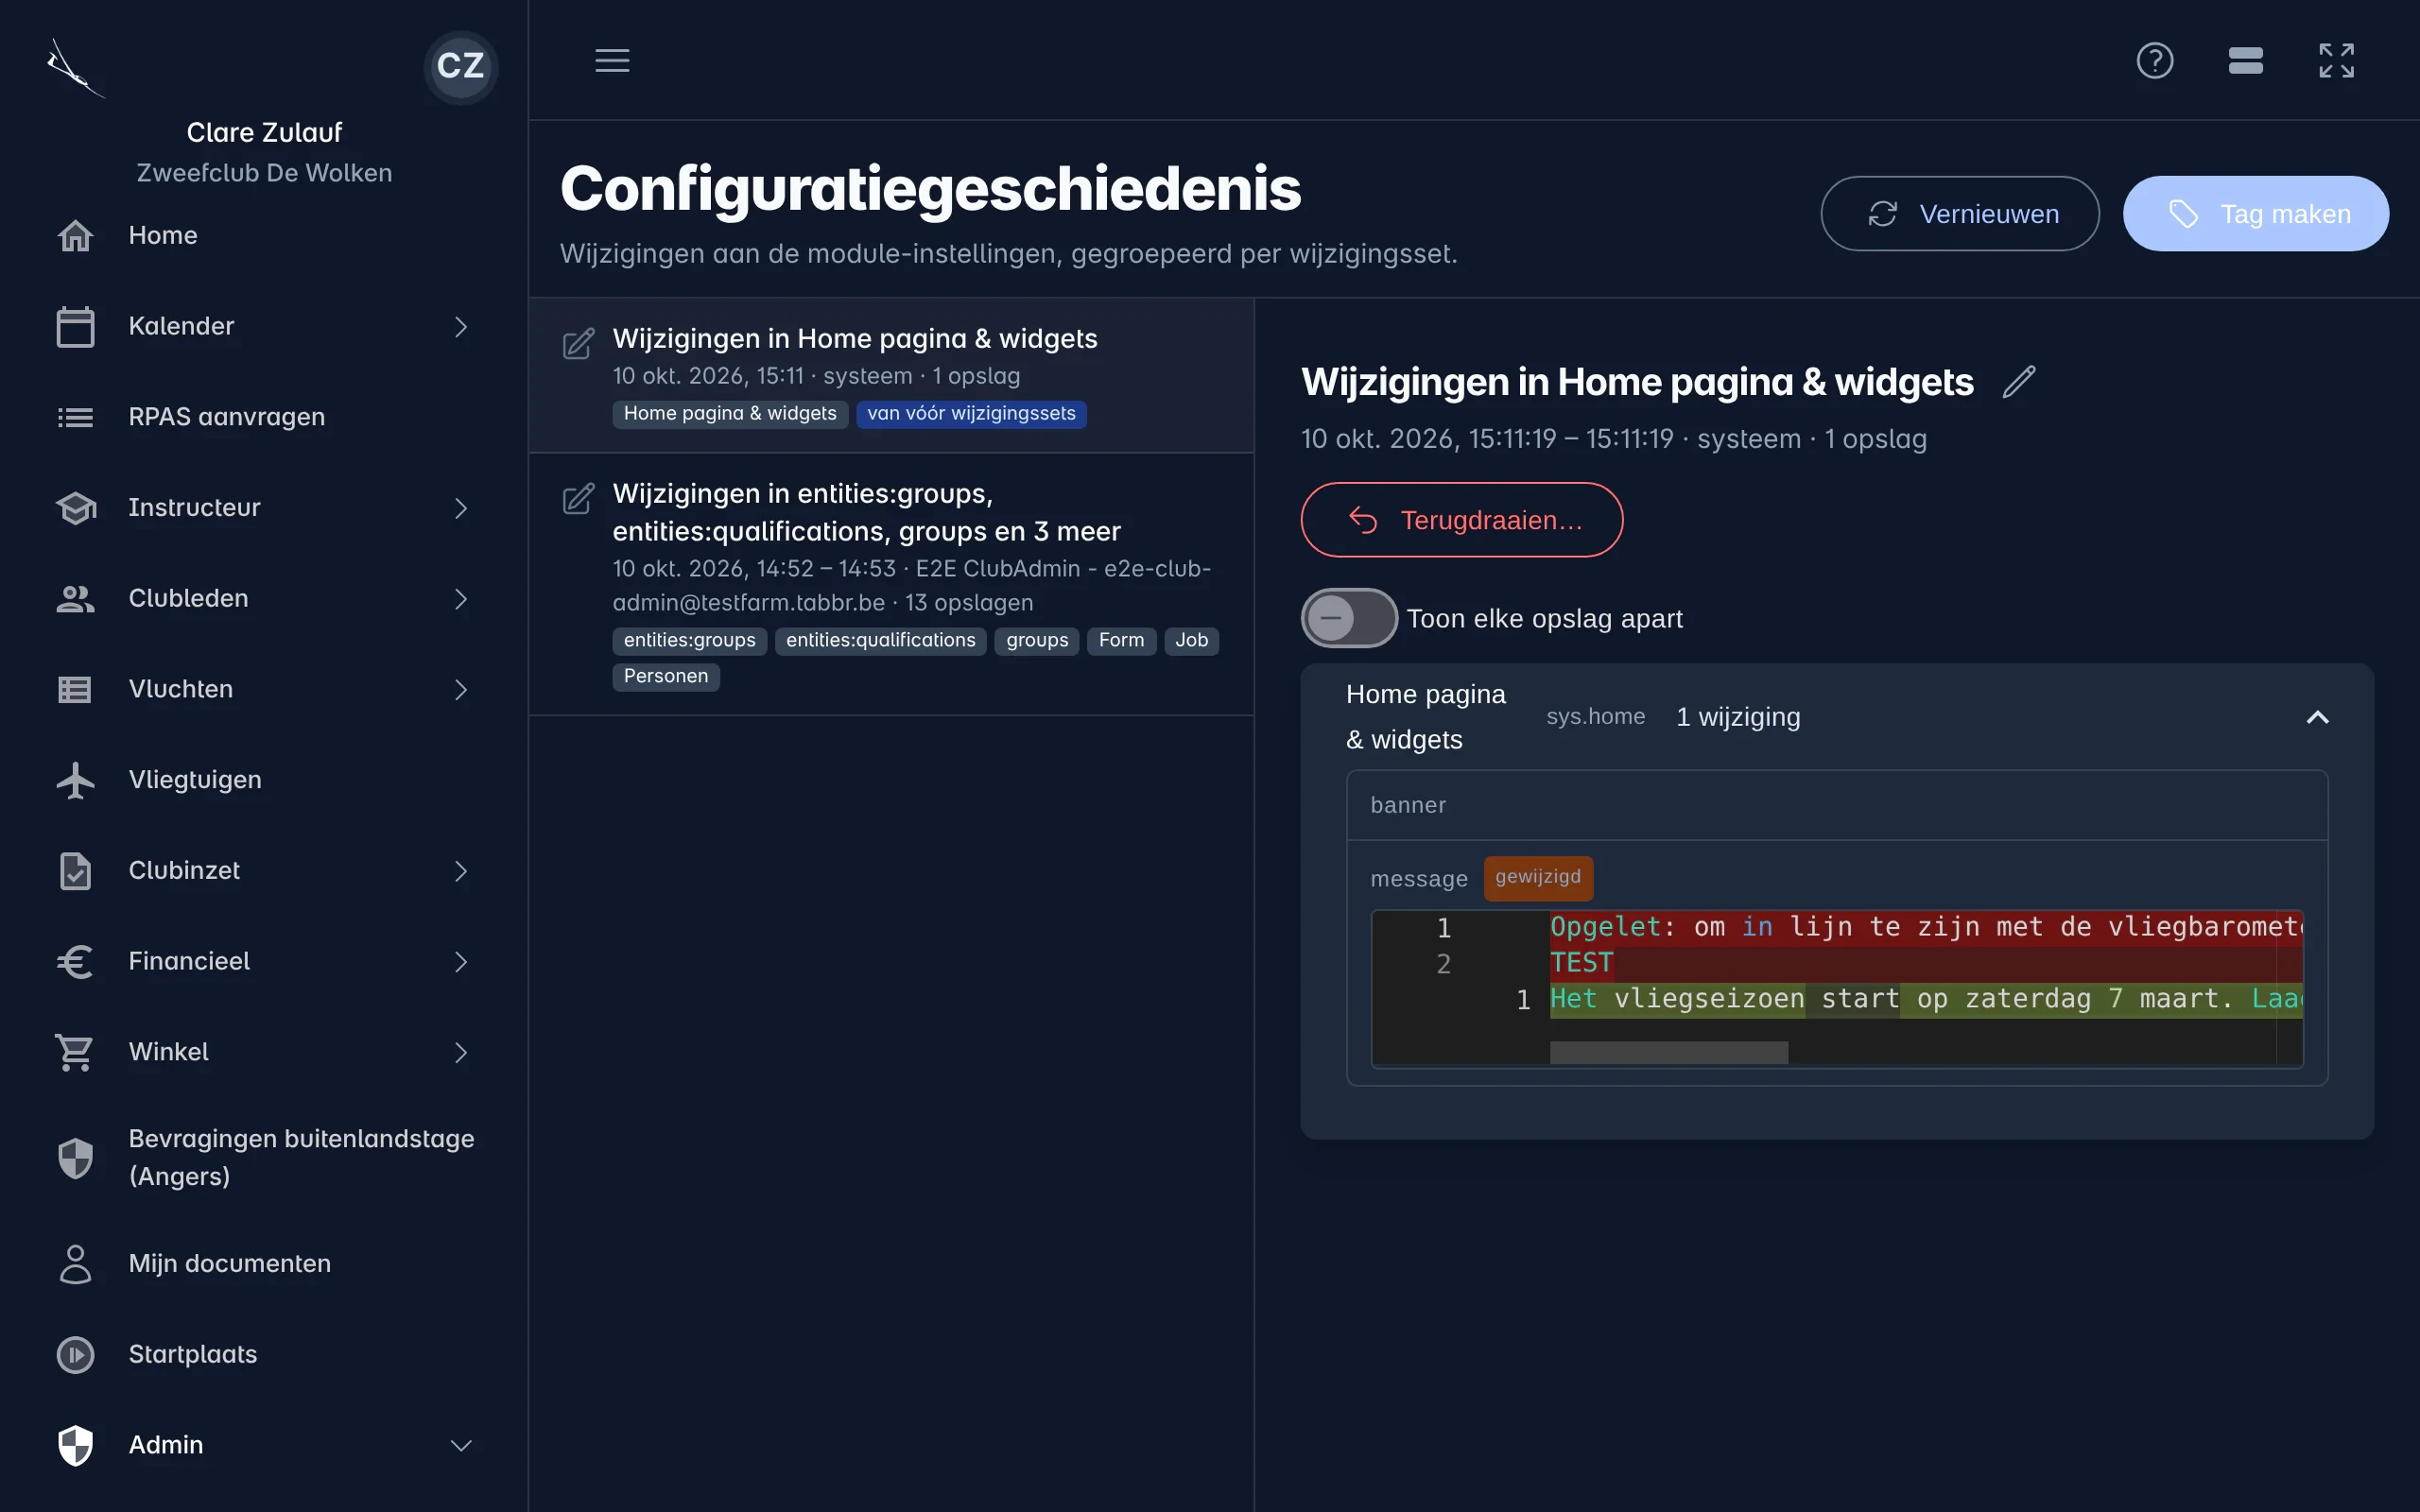Image resolution: width=2420 pixels, height=1512 pixels.
Task: Click the 'van vóór wijzigingssets' tag chip
Action: 971,414
